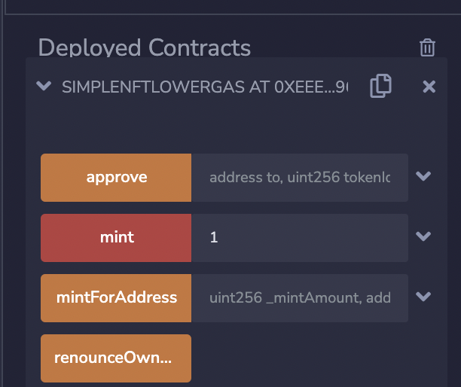The height and width of the screenshot is (387, 461).
Task: Expand the mintForAddress function parameters
Action: coord(423,297)
